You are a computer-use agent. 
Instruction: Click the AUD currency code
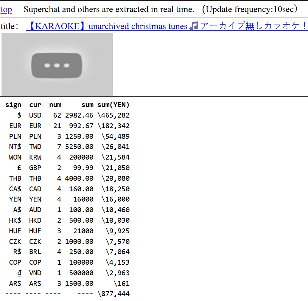[x=35, y=210]
